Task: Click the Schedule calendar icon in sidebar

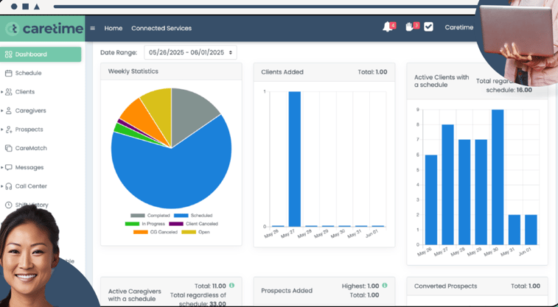Action: pyautogui.click(x=9, y=73)
